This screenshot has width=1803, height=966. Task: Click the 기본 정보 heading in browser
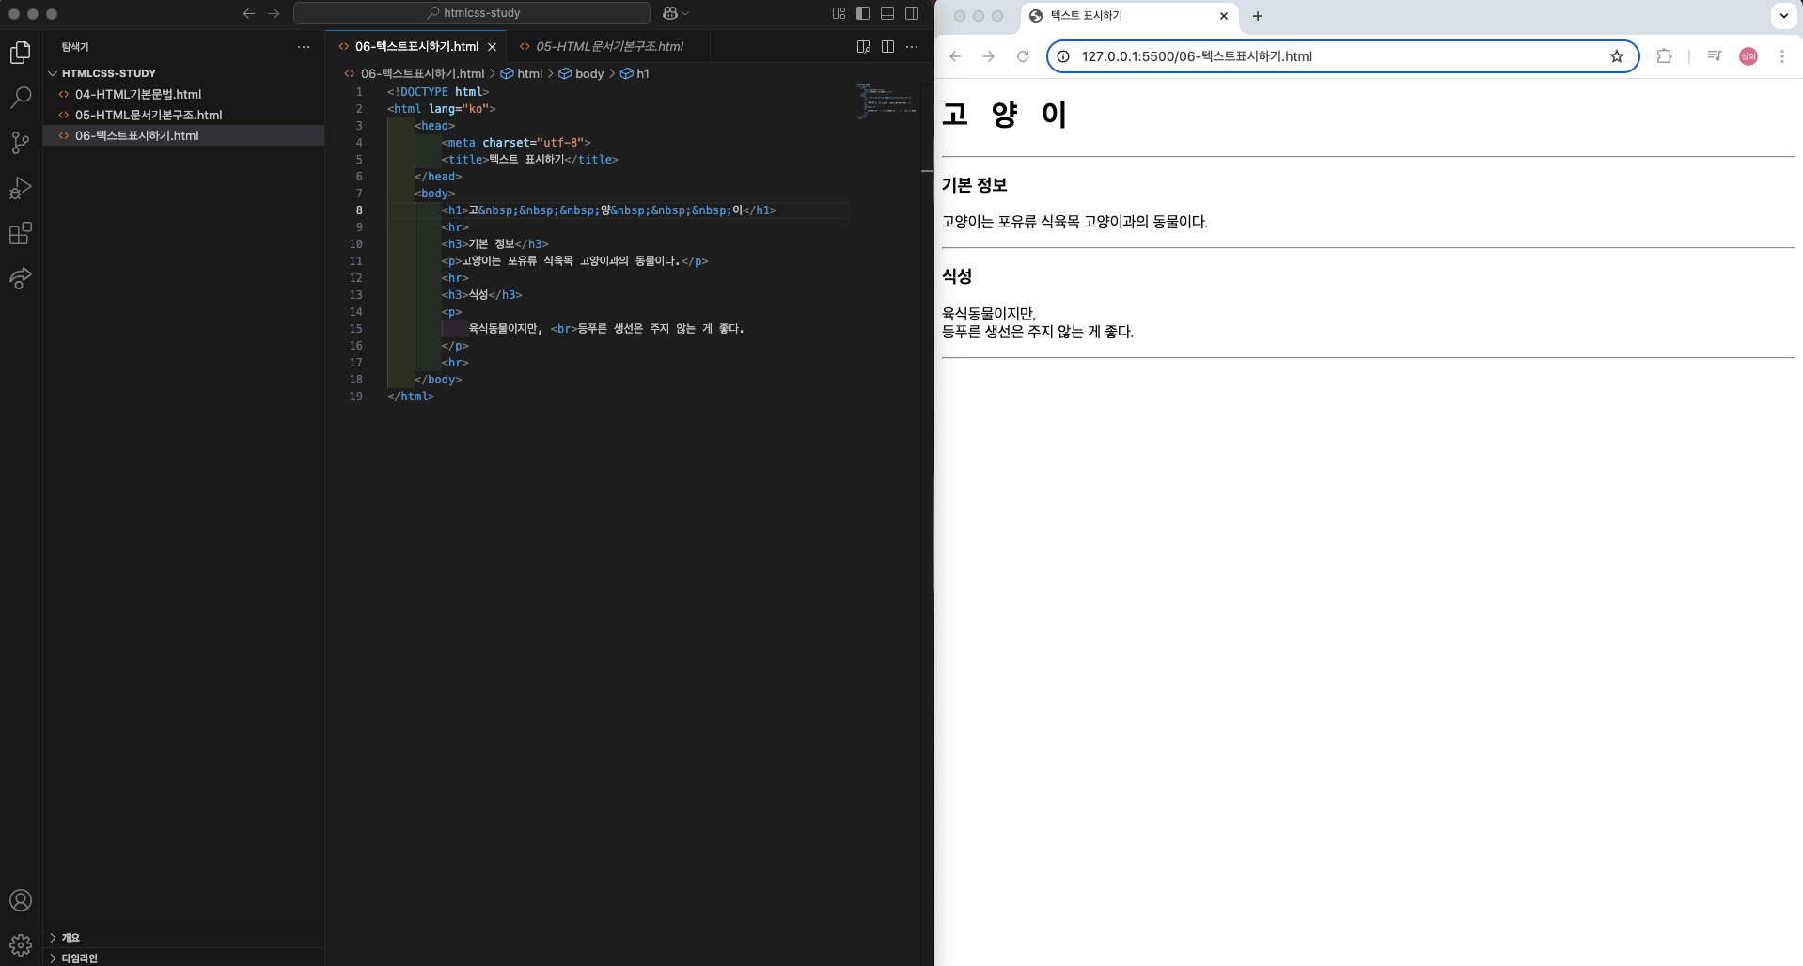pyautogui.click(x=975, y=185)
